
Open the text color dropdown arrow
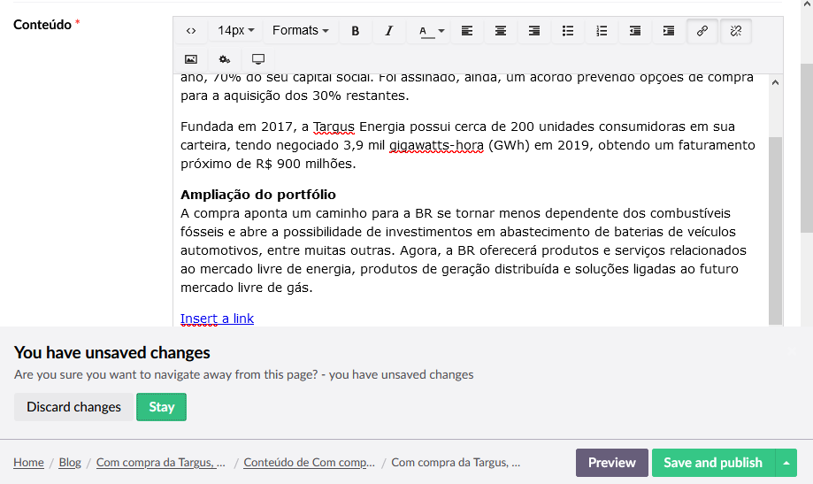coord(441,31)
